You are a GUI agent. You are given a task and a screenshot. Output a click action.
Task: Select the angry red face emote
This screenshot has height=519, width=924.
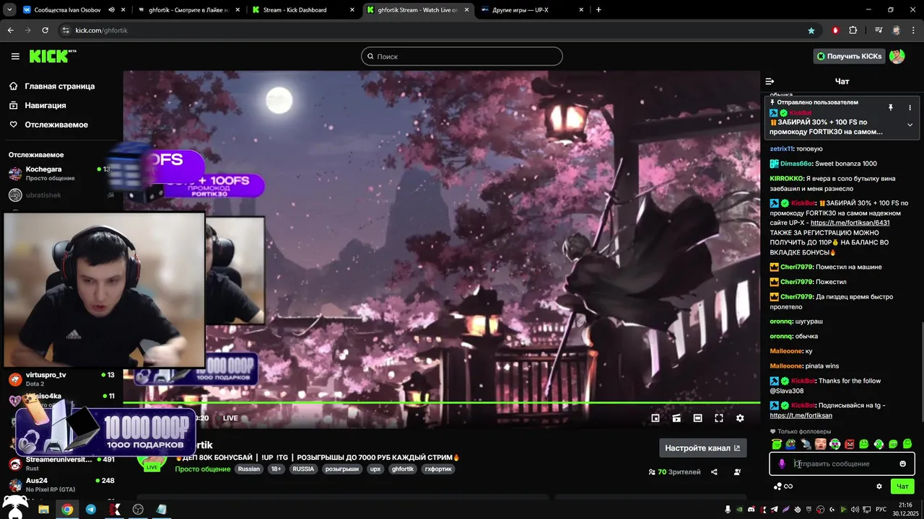(850, 444)
